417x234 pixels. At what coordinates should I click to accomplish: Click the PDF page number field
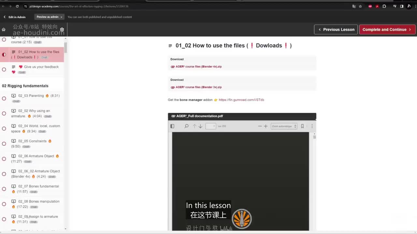tap(211, 126)
